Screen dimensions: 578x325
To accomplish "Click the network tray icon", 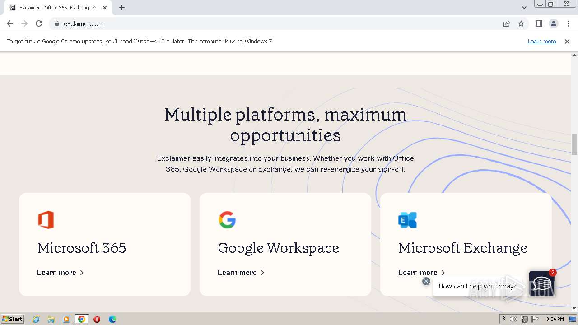I will pos(524,319).
